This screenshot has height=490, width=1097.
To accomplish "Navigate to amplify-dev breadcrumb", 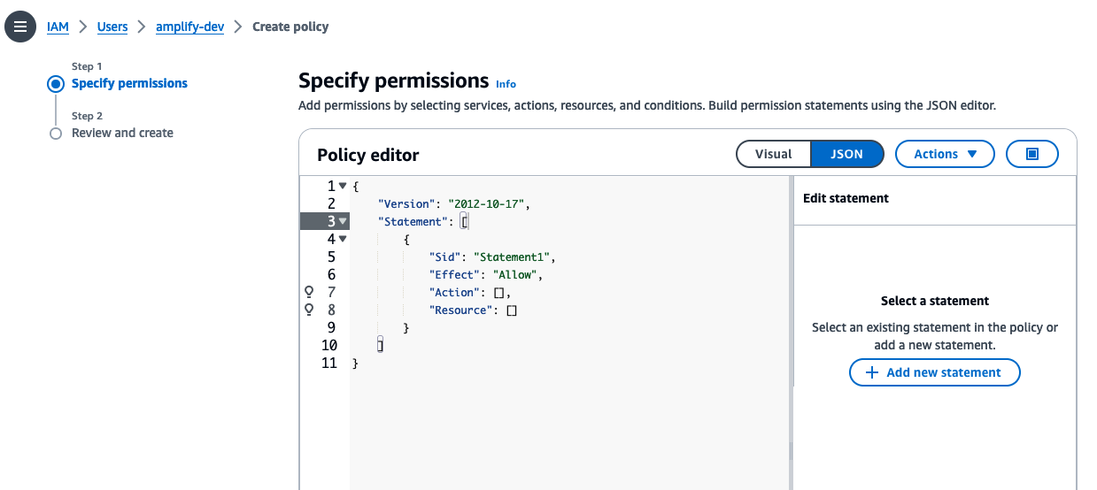I will tap(189, 27).
